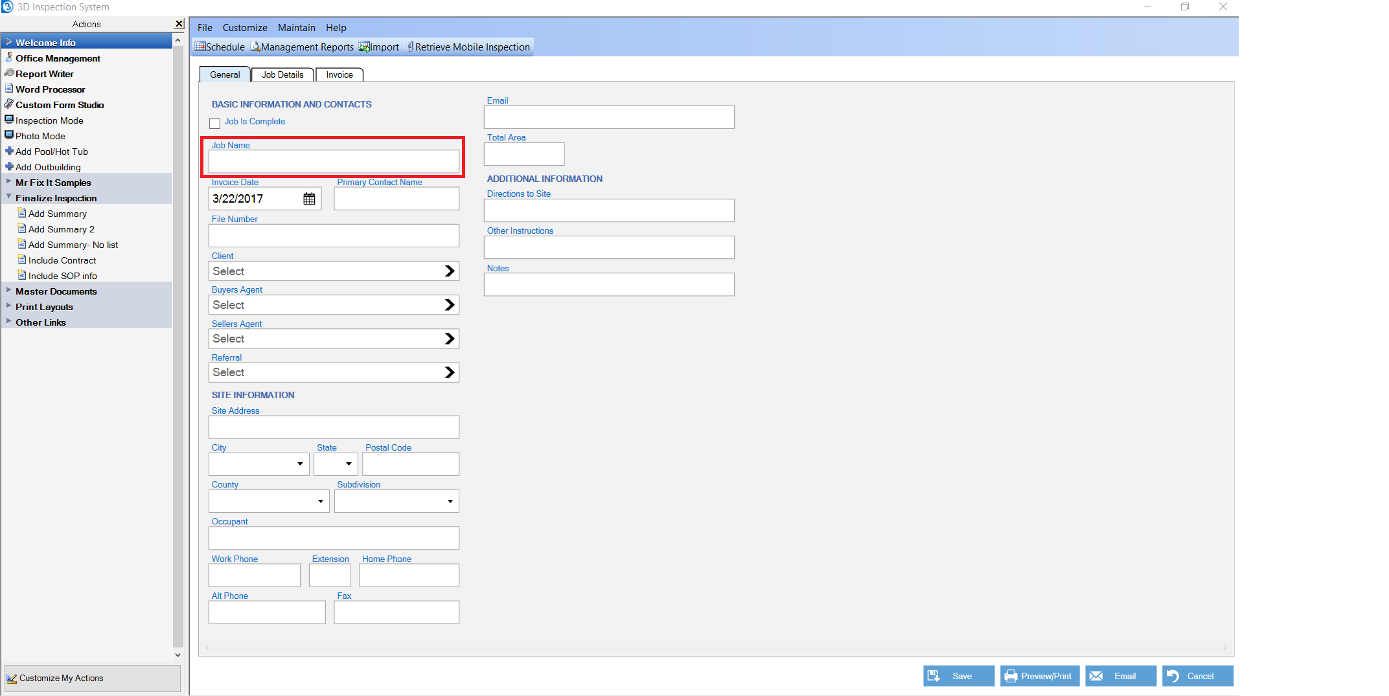This screenshot has height=696, width=1389.
Task: Click Office Management icon in sidebar
Action: (x=9, y=58)
